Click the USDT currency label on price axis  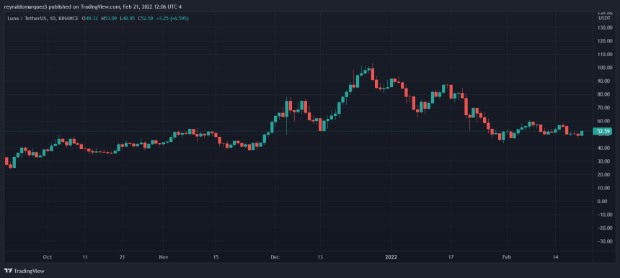pyautogui.click(x=604, y=18)
